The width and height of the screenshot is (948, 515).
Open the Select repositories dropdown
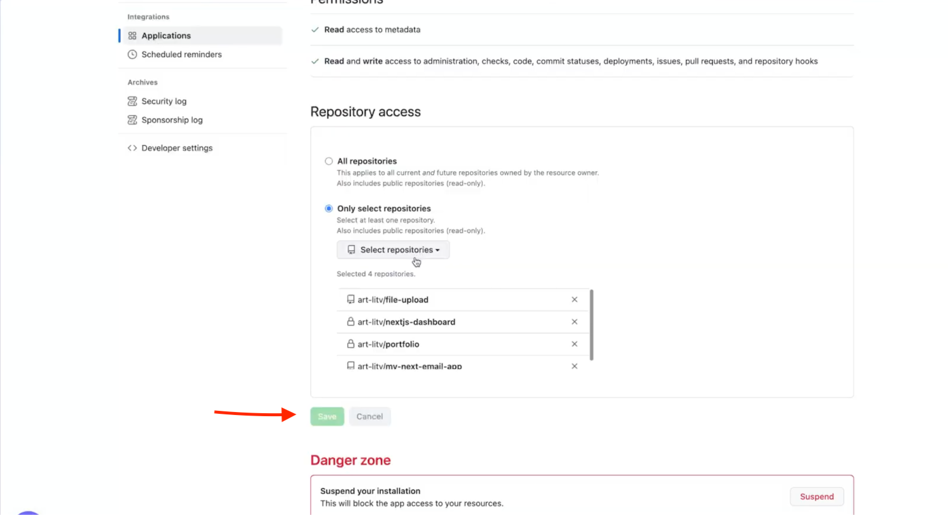pos(393,250)
